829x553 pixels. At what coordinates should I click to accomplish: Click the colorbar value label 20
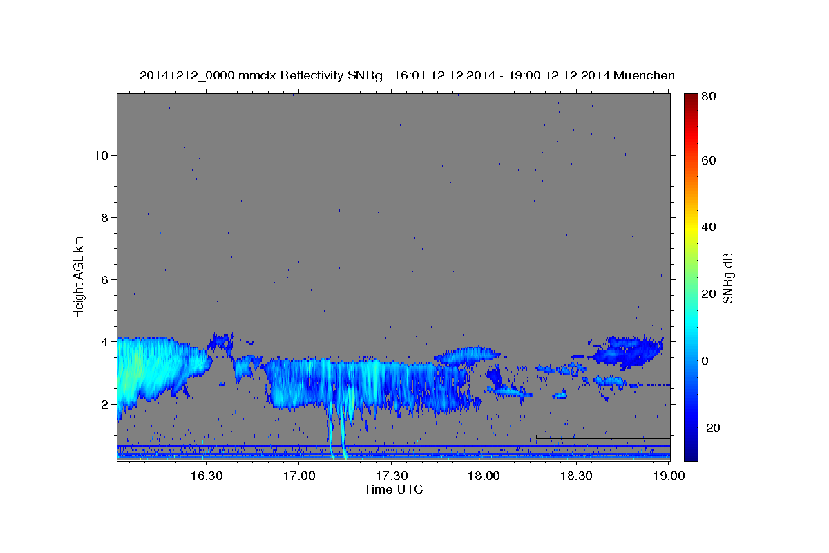pos(709,294)
